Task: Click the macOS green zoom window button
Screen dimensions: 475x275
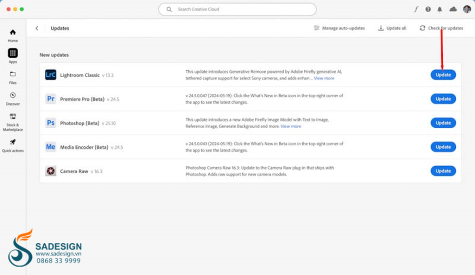Action: coord(22,9)
